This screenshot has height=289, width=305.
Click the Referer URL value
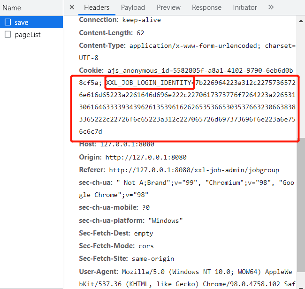point(194,170)
